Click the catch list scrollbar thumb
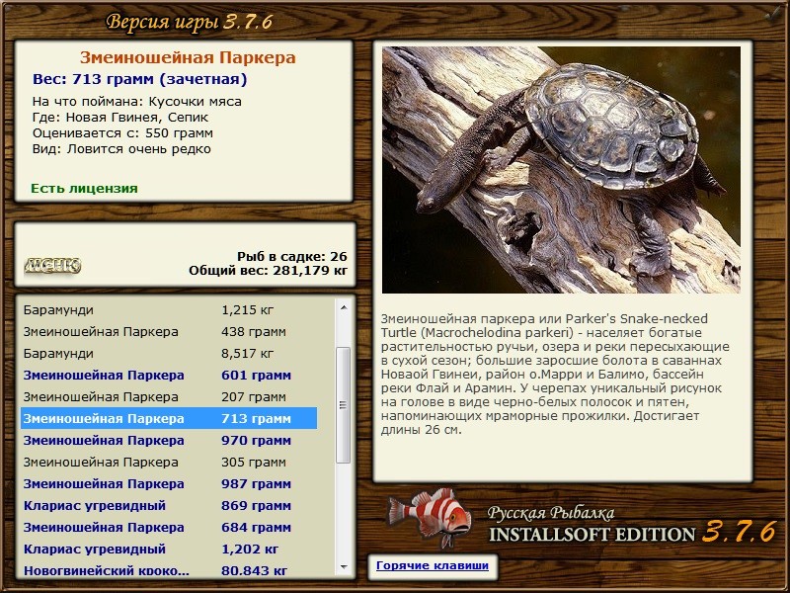 [344, 405]
